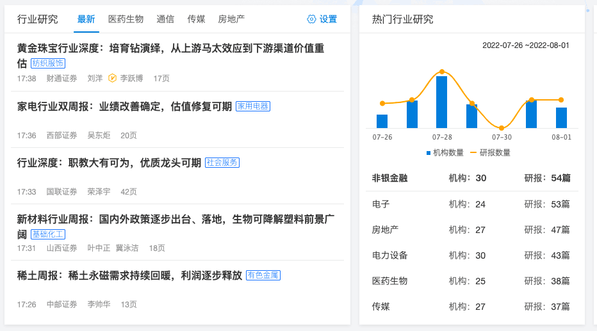This screenshot has height=331, width=597.
Task: Click analyst name 李跃博
Action: coord(131,78)
